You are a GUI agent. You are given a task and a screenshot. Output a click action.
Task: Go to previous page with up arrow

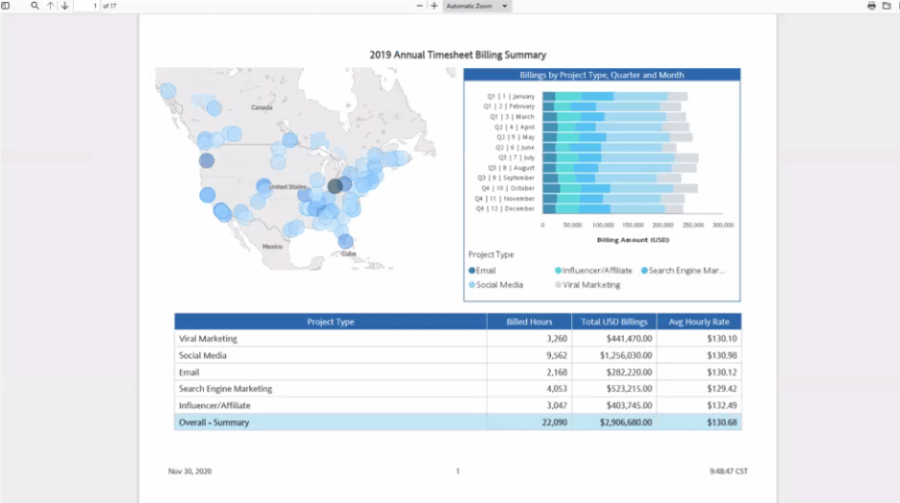(x=51, y=6)
